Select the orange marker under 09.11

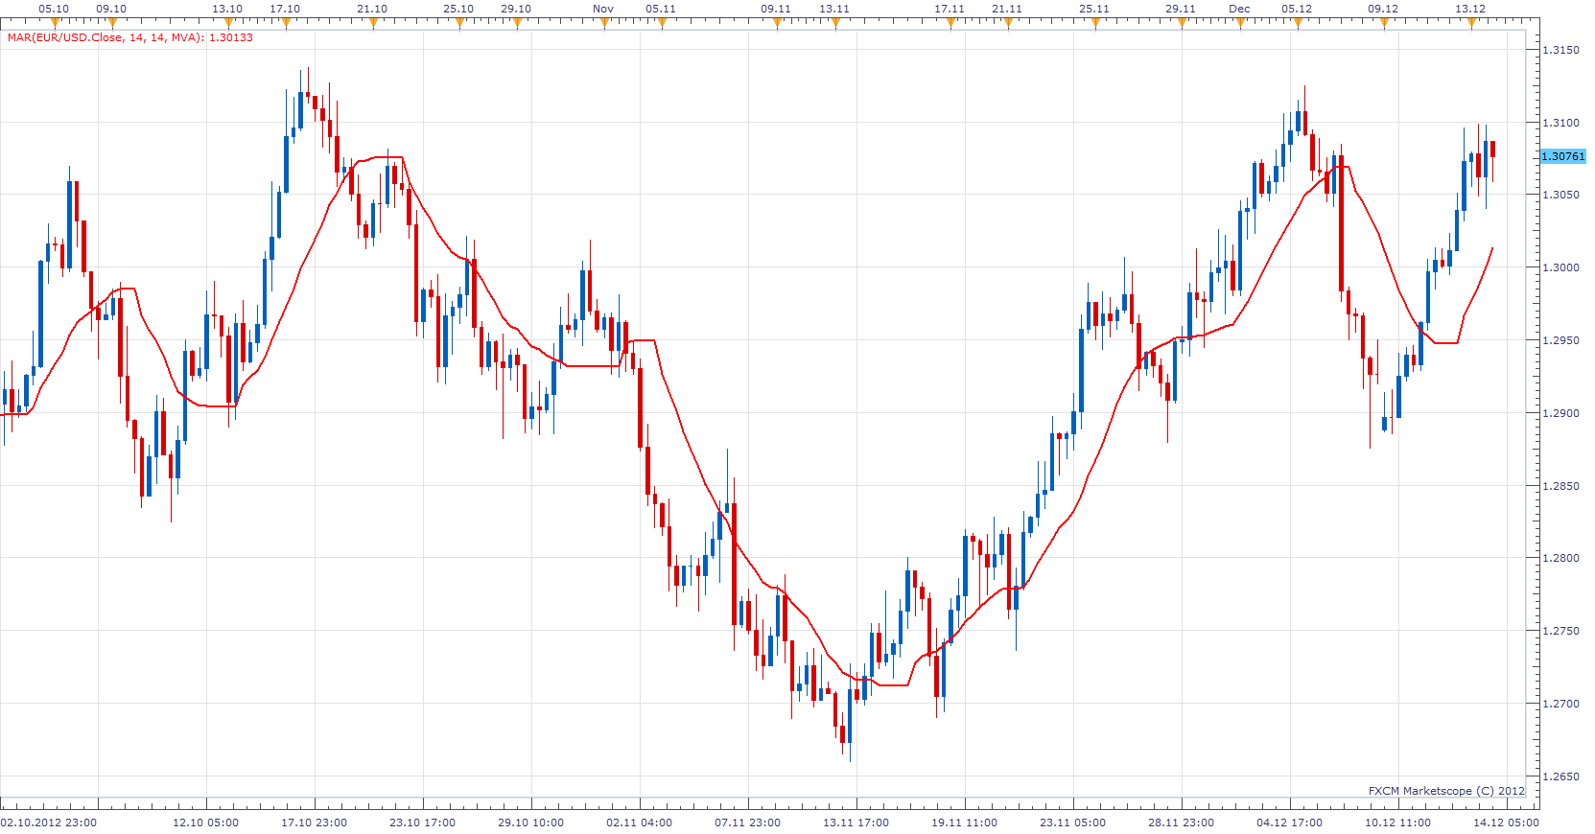point(777,23)
